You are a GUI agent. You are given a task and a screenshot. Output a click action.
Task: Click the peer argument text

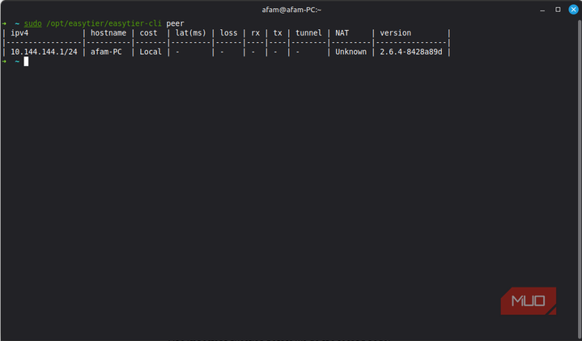(x=175, y=23)
